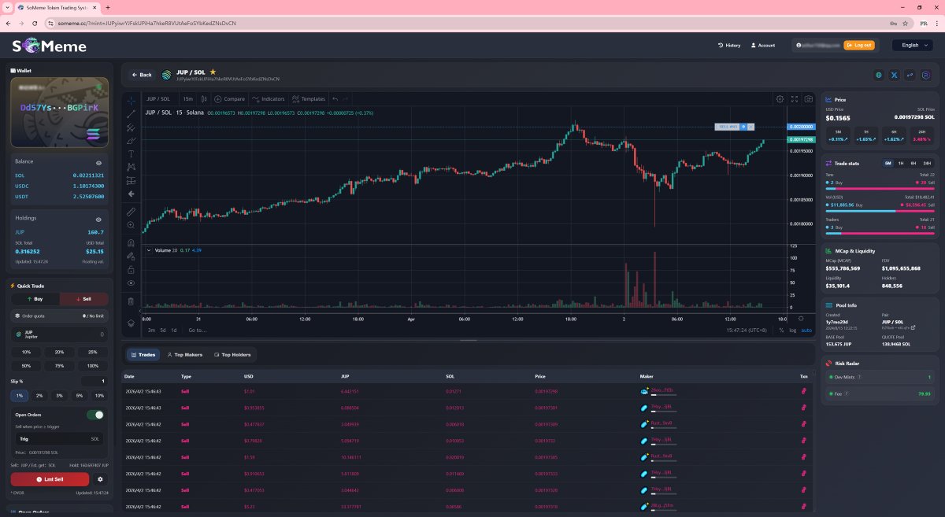Take a chart snapshot with camera icon
Image resolution: width=945 pixels, height=517 pixels.
tap(808, 99)
